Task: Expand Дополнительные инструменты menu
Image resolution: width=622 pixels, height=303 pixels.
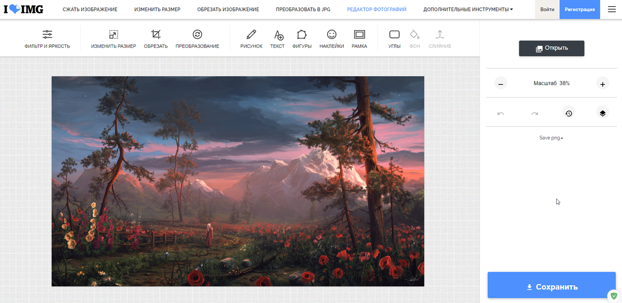Action: click(468, 9)
